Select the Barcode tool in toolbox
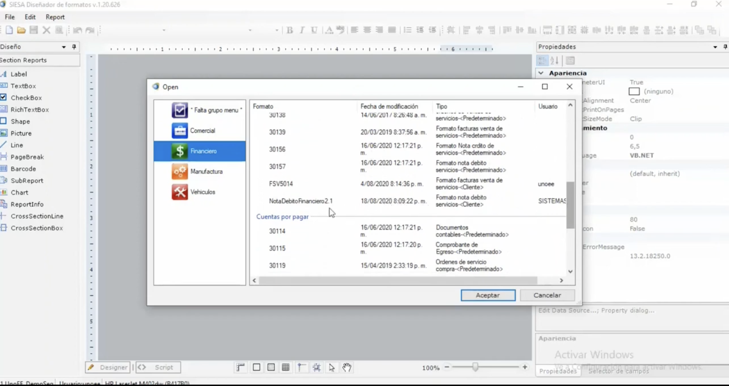 [23, 169]
